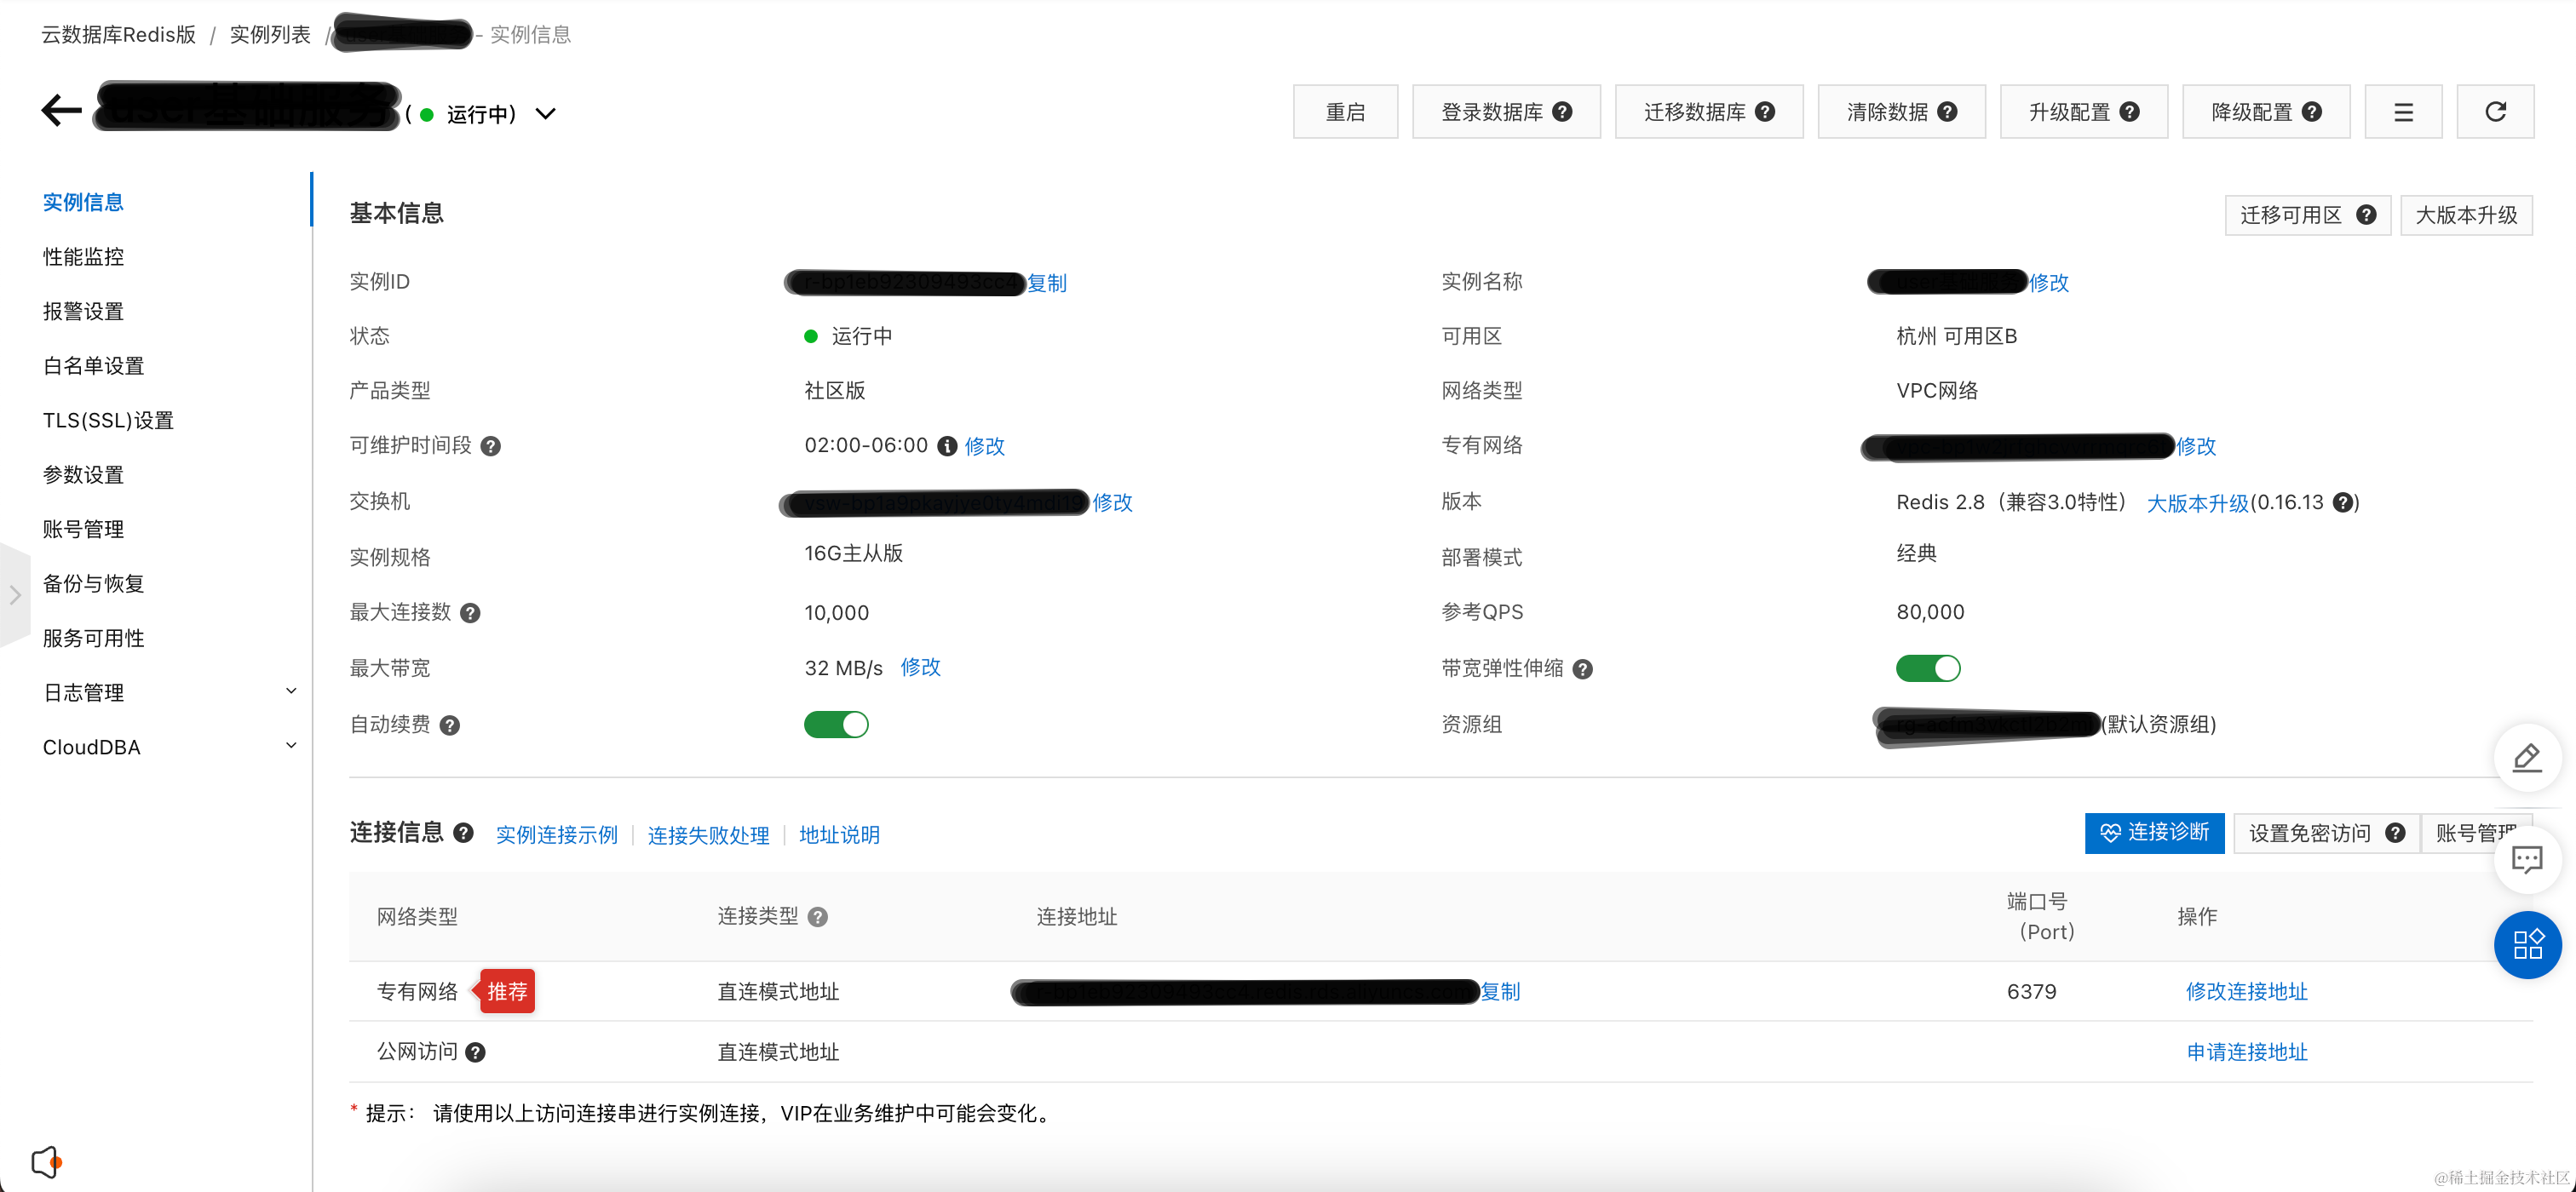Click the 登录数据库 button
Image resolution: width=2576 pixels, height=1192 pixels.
point(1506,112)
